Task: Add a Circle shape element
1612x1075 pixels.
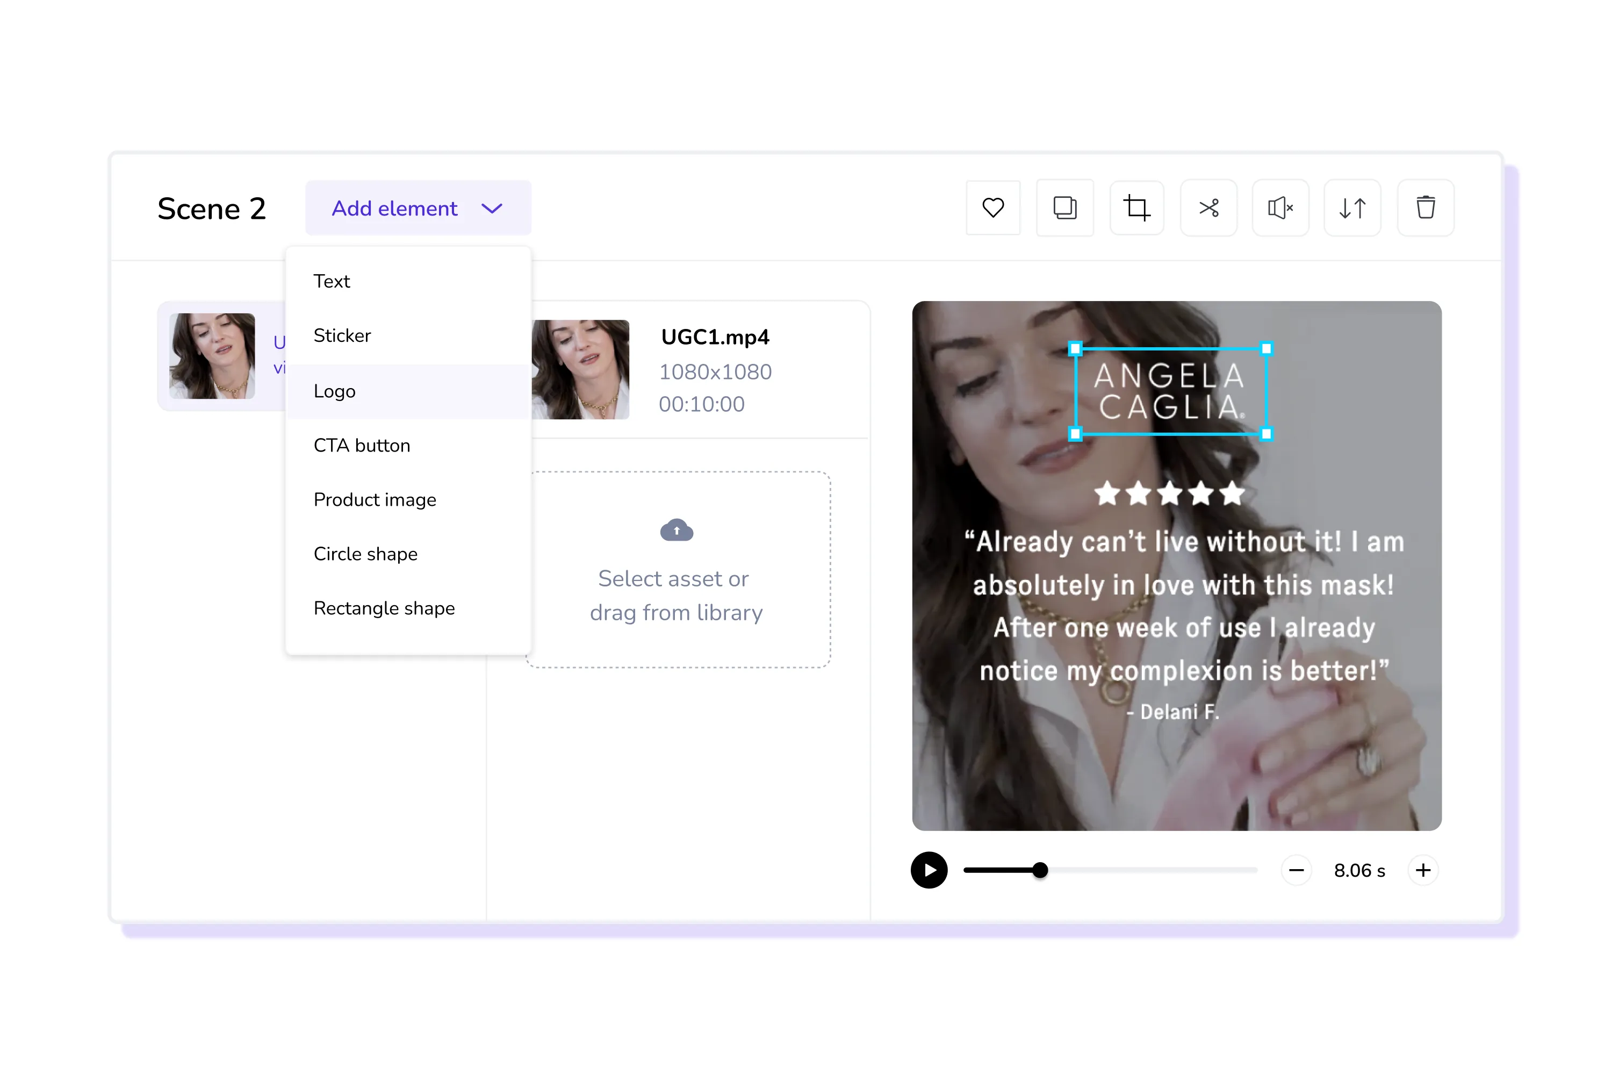Action: (x=365, y=554)
